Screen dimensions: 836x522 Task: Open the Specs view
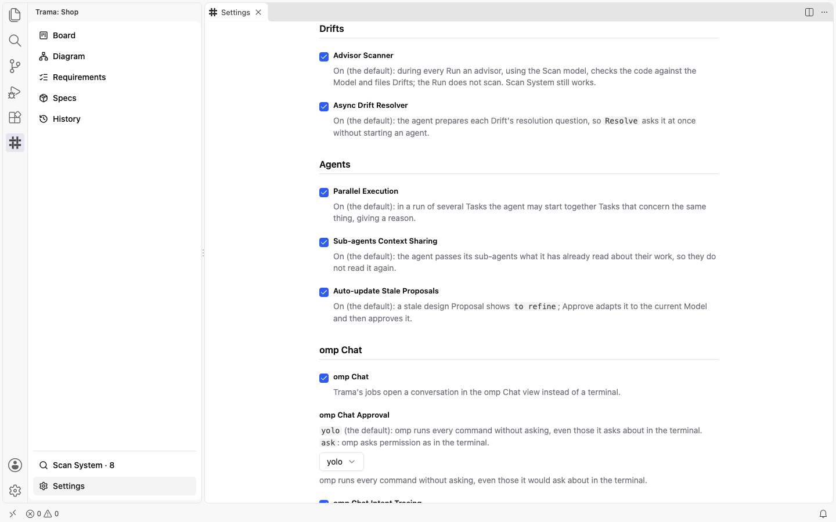114,98
